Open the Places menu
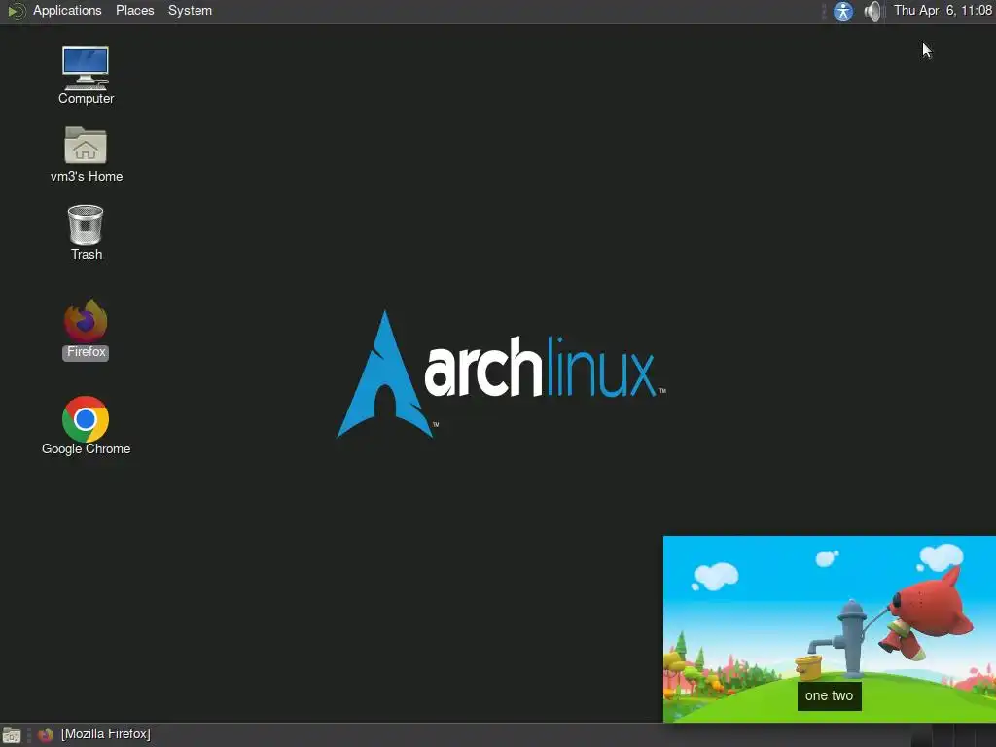 click(x=134, y=10)
